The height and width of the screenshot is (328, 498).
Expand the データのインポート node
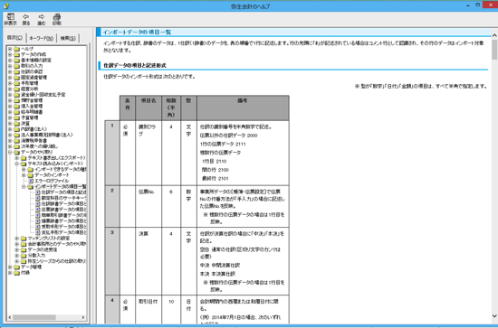click(24, 175)
